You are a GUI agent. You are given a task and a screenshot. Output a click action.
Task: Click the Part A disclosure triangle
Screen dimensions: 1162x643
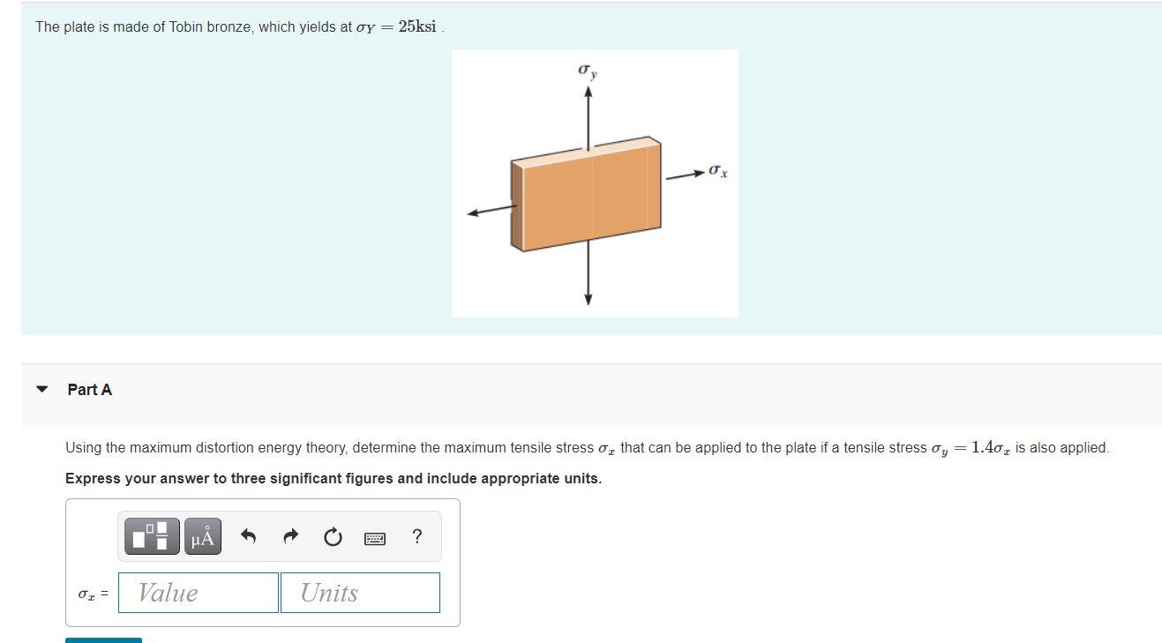[x=41, y=388]
